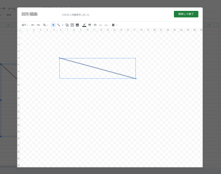Screen dimensions: 221x174
Task: Set the line dash style
Action: tap(95, 25)
